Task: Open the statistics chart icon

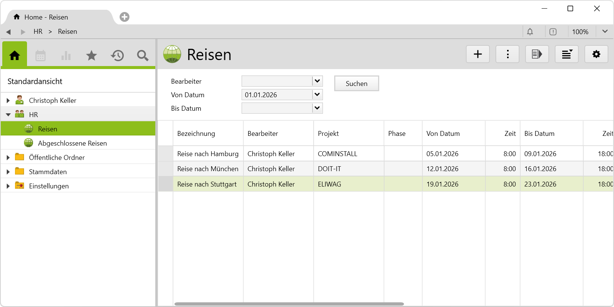Action: click(66, 56)
